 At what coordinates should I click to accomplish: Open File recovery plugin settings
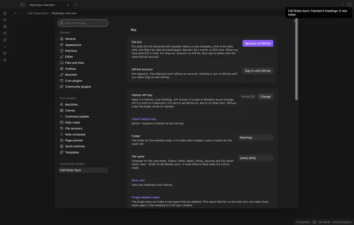(x=83, y=128)
